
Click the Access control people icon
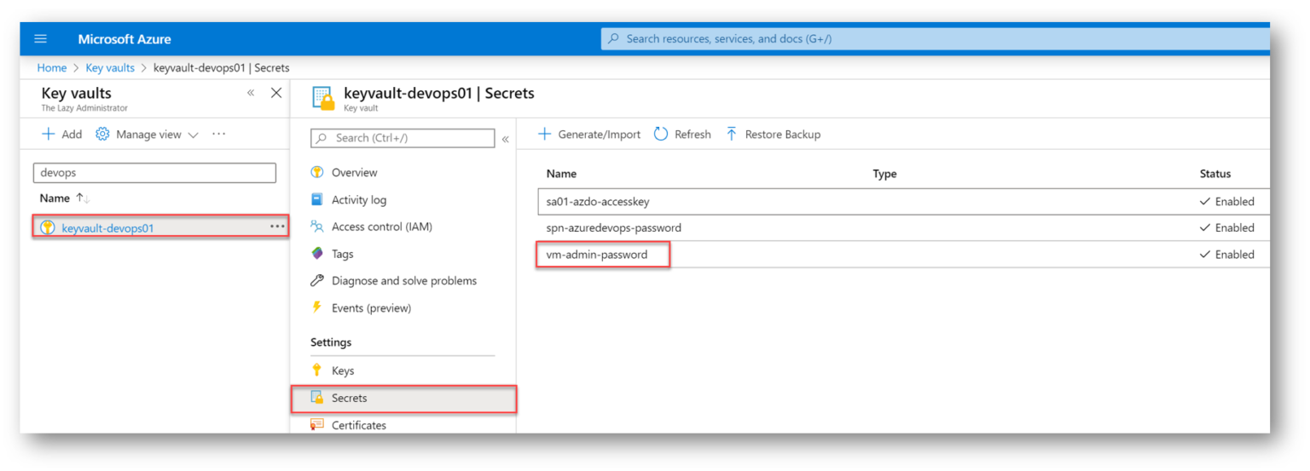(x=317, y=227)
